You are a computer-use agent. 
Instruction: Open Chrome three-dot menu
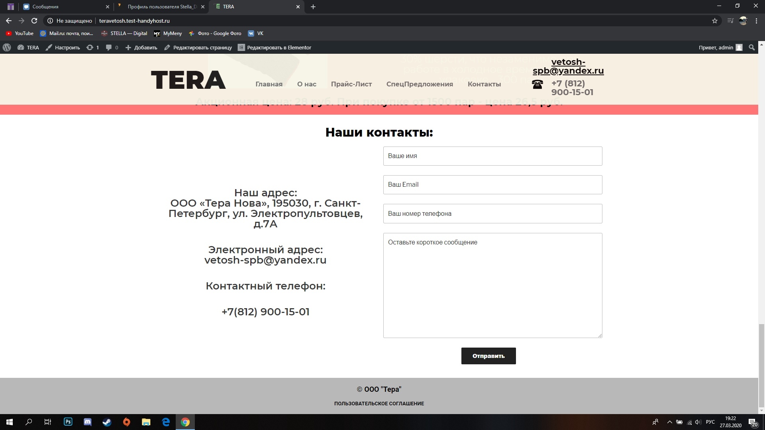click(756, 21)
